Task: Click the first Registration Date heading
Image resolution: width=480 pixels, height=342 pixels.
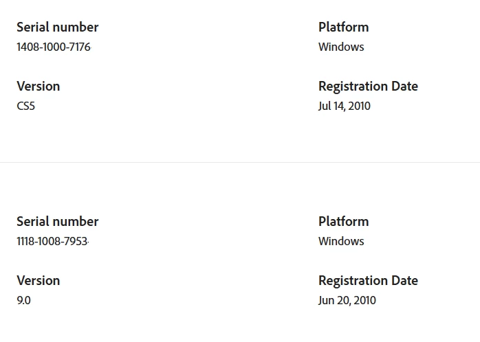Action: pyautogui.click(x=368, y=87)
